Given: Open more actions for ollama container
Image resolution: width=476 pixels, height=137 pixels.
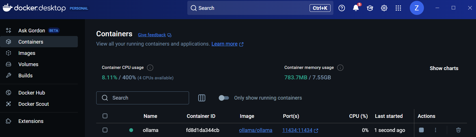Looking at the screenshot, I should point(436,130).
